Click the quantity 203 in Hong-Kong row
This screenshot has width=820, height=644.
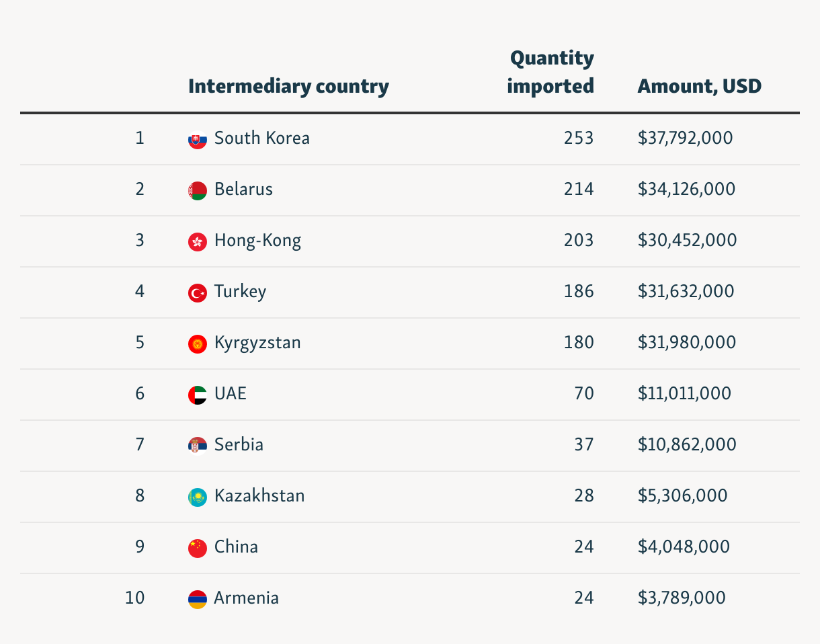tap(579, 241)
